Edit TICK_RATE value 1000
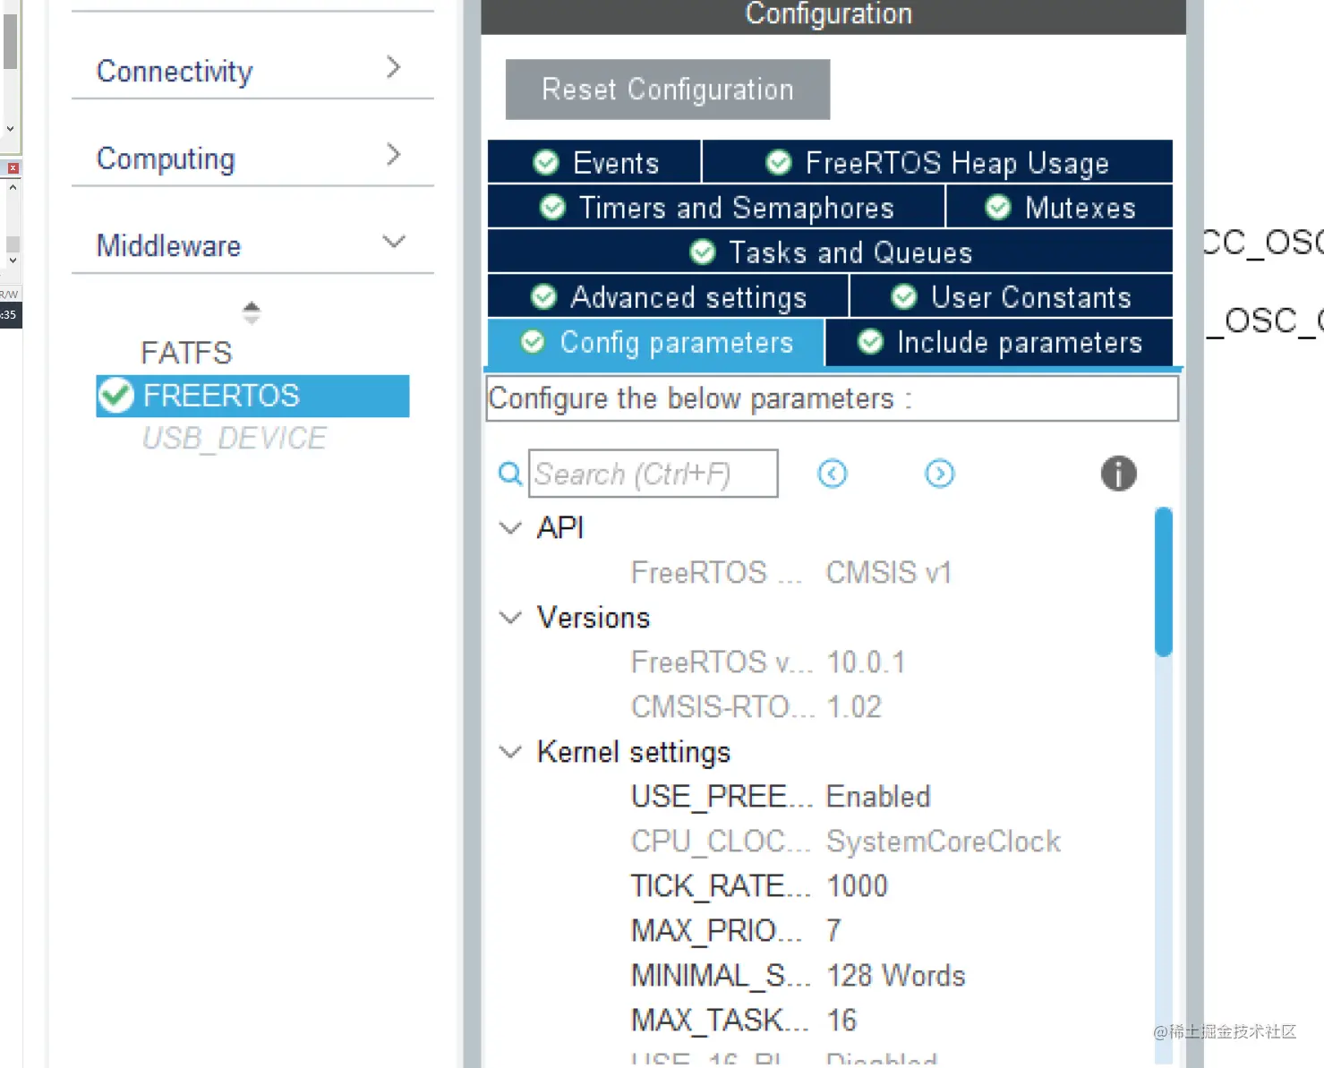The image size is (1324, 1068). (x=857, y=886)
